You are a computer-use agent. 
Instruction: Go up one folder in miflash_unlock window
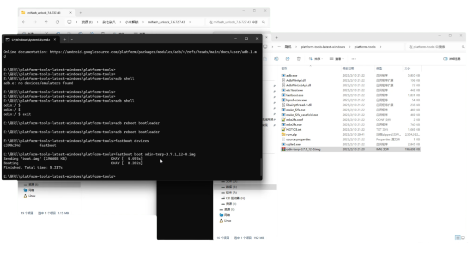click(46, 22)
